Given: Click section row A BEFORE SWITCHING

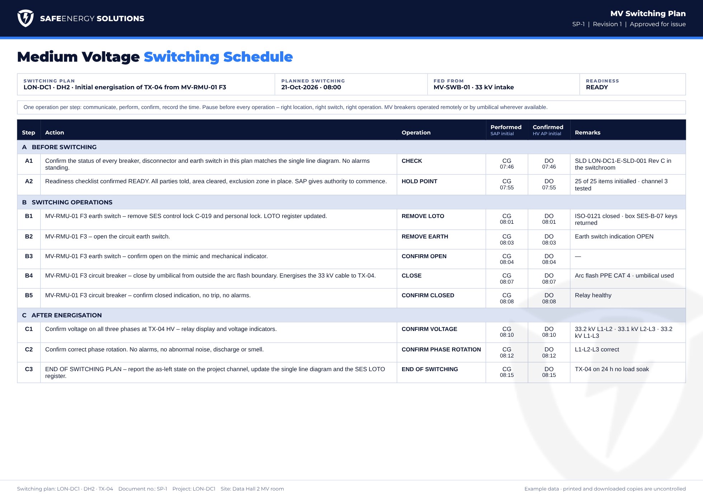Looking at the screenshot, I should [x=351, y=147].
